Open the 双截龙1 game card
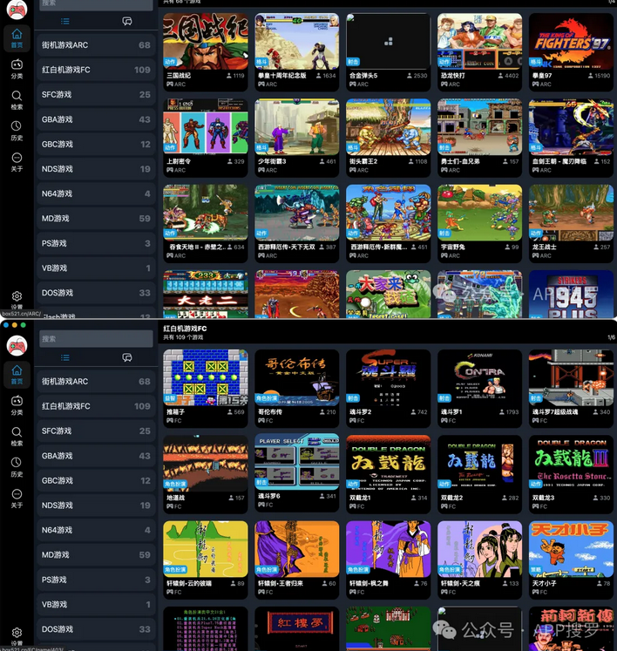The height and width of the screenshot is (651, 617). tap(388, 474)
